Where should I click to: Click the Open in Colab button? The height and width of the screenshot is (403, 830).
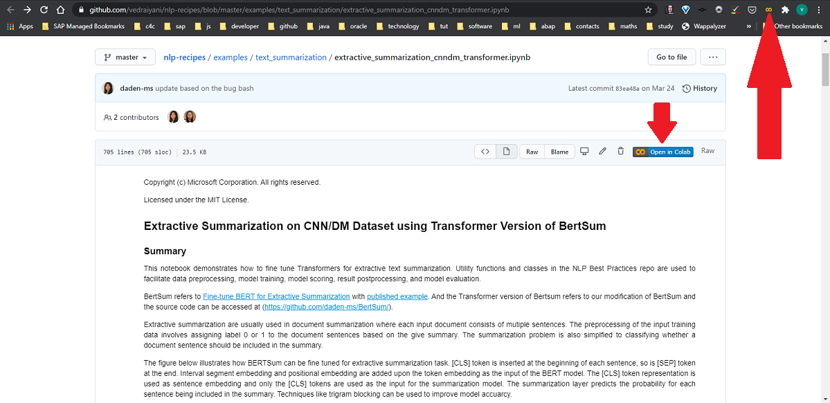(x=662, y=152)
